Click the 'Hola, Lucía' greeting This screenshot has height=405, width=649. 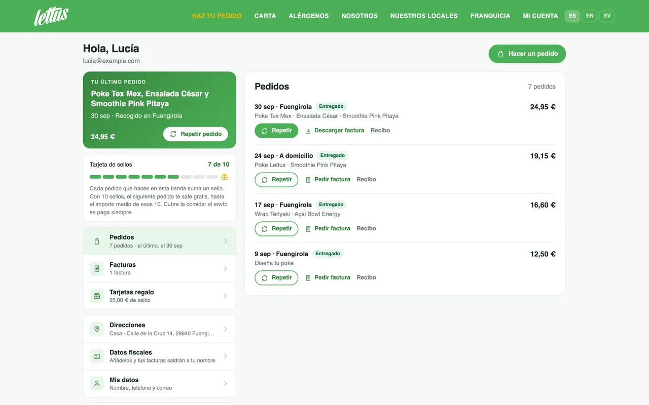[111, 49]
